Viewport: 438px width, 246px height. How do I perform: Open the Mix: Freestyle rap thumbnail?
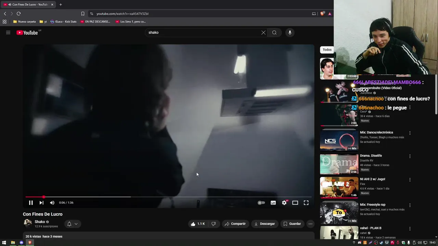[x=339, y=213]
